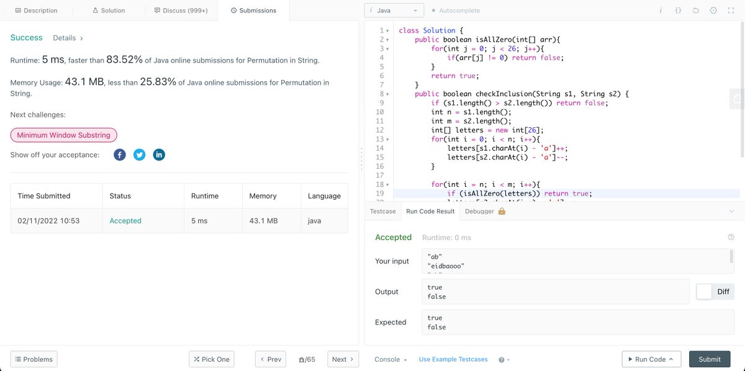Image resolution: width=745 pixels, height=371 pixels.
Task: Share acceptance on Facebook
Action: coord(120,154)
